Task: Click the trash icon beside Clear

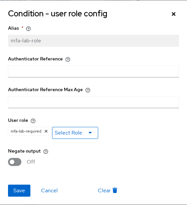Action: coord(115,190)
